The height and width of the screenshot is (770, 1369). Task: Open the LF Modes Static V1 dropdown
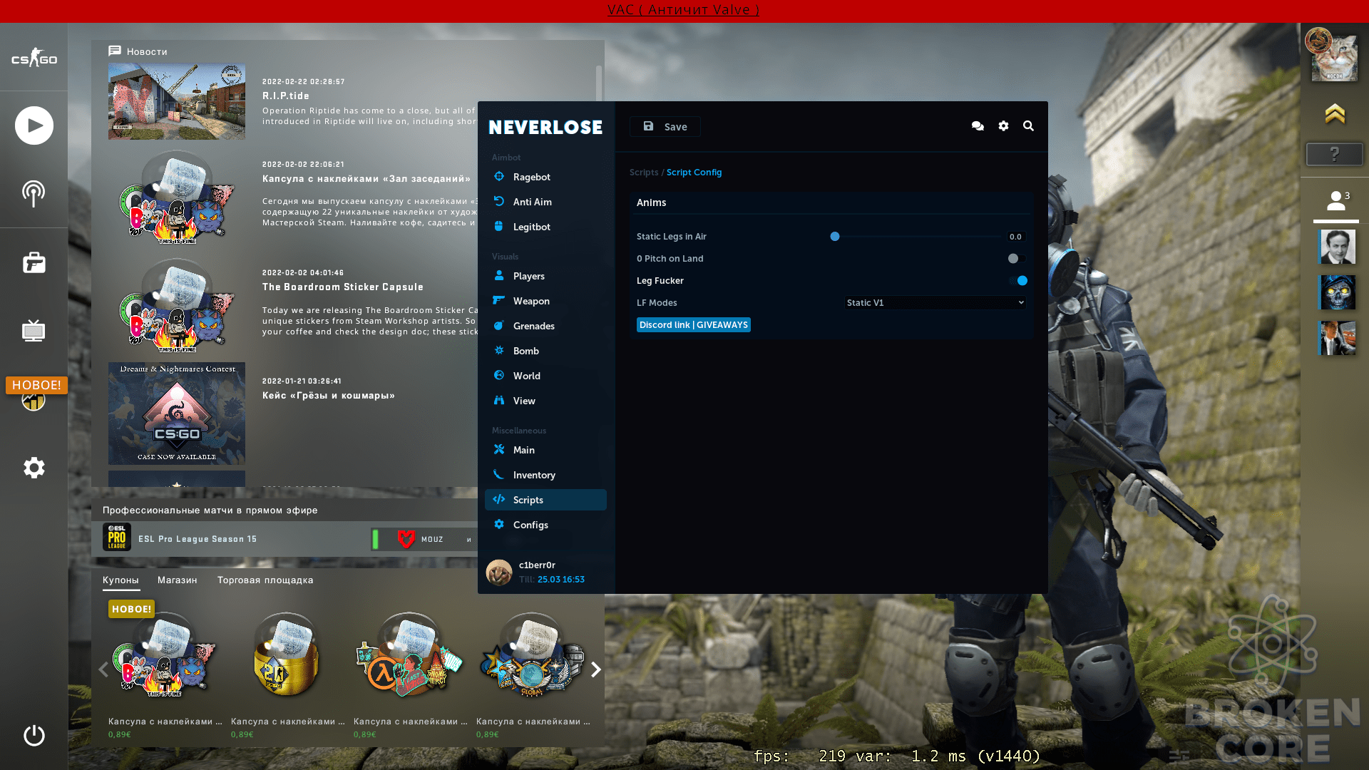coord(935,303)
